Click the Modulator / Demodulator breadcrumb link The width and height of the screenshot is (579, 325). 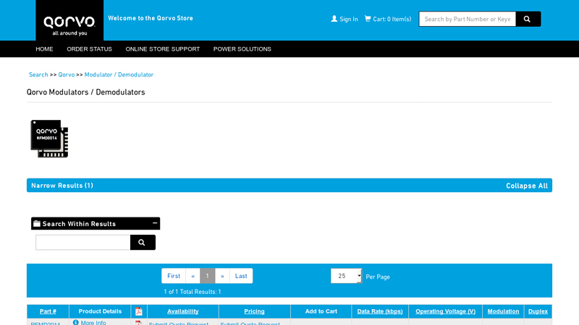click(119, 74)
